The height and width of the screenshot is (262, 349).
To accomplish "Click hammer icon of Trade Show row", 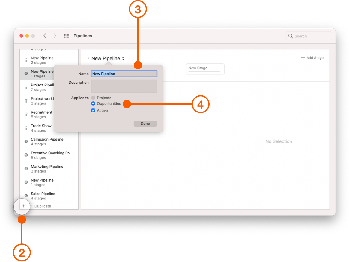I will (x=26, y=128).
